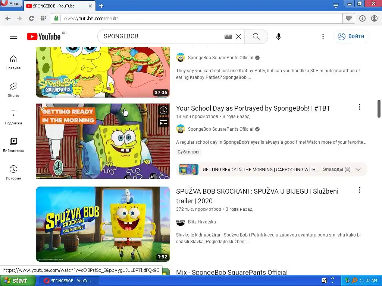Click the help question-mark tray icon
Screen dimensions: 382x286
tap(324, 280)
